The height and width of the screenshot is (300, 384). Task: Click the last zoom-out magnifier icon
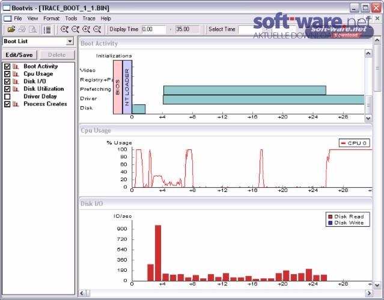click(97, 29)
